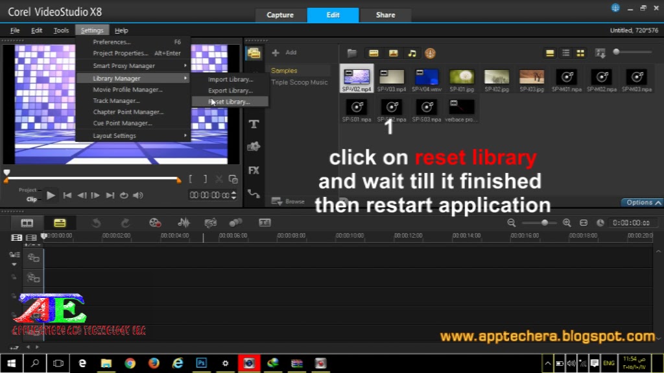
Task: Step to next frame
Action: tap(96, 196)
